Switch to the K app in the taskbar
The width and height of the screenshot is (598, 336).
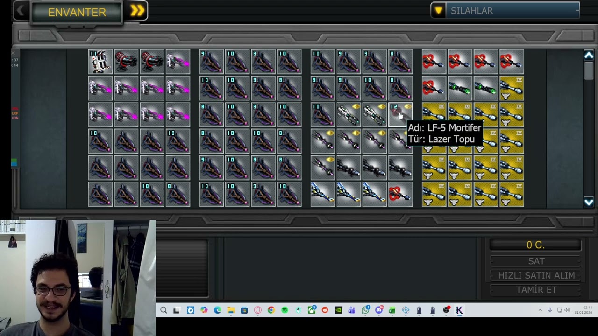click(459, 310)
